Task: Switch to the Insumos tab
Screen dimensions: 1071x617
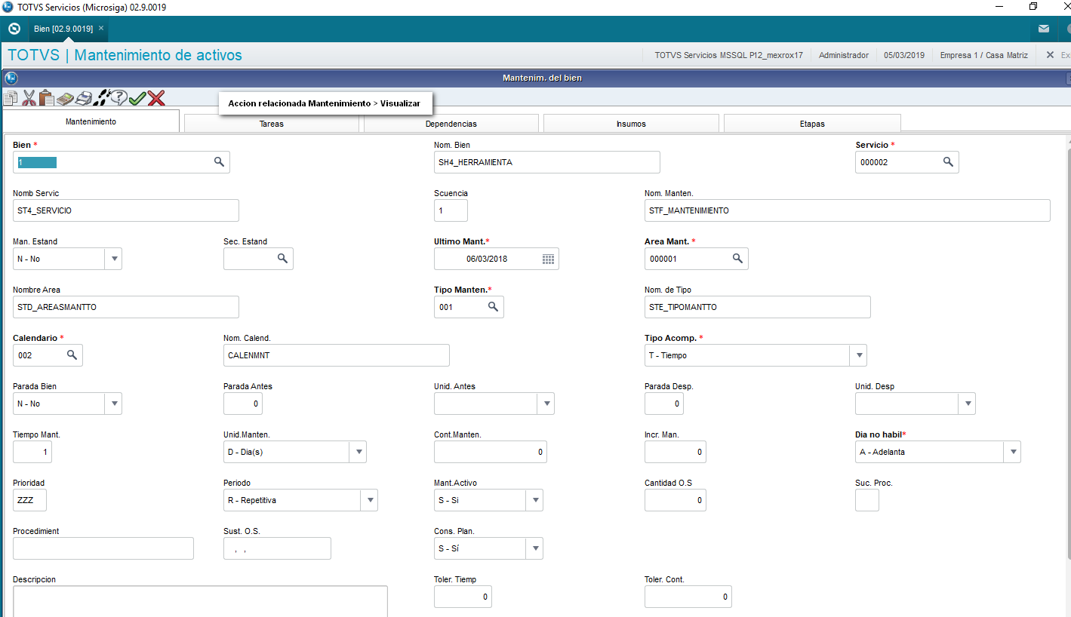Action: (631, 124)
